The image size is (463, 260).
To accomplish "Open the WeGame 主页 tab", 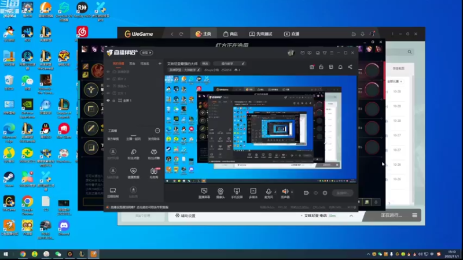I will tap(203, 34).
